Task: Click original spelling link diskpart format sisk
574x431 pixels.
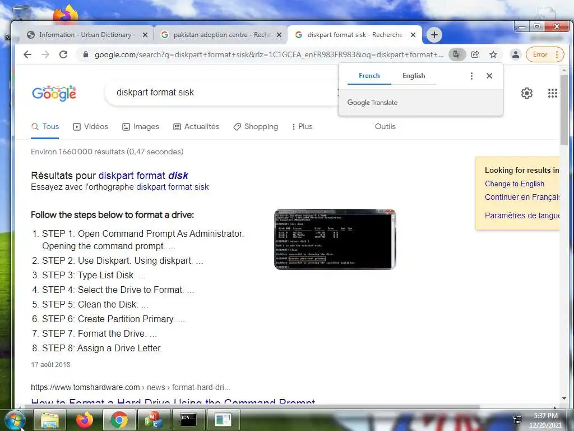Action: (173, 187)
